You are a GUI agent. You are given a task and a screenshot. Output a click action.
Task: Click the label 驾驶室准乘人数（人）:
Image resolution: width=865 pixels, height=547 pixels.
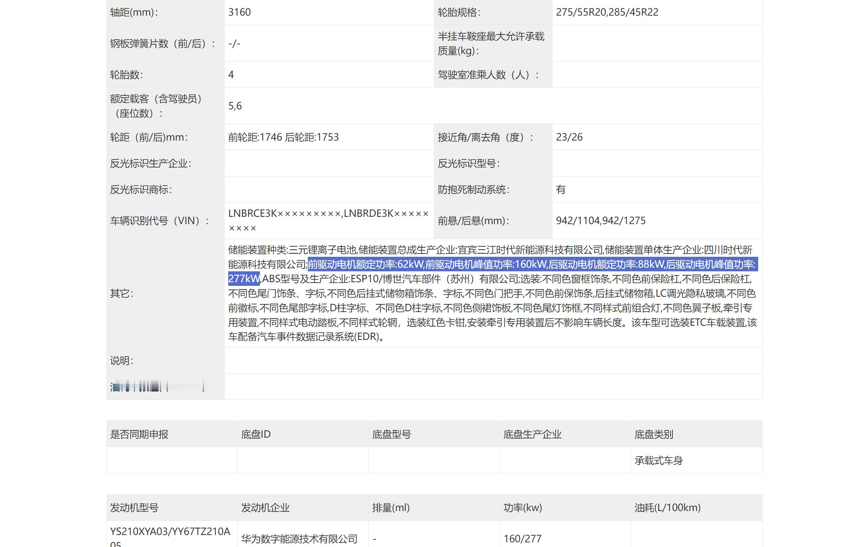coord(489,74)
